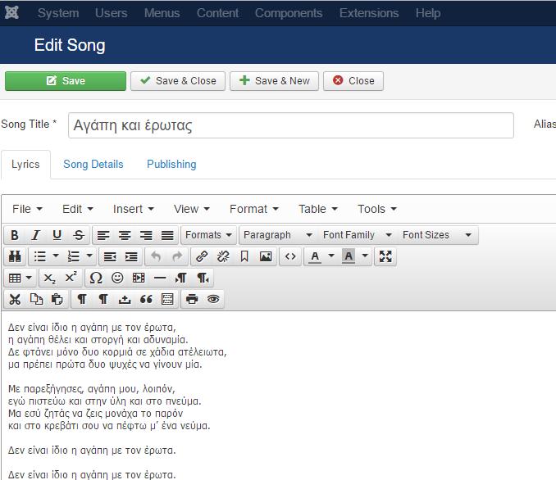This screenshot has width=556, height=480.
Task: Apply subscript formatting
Action: tap(49, 278)
